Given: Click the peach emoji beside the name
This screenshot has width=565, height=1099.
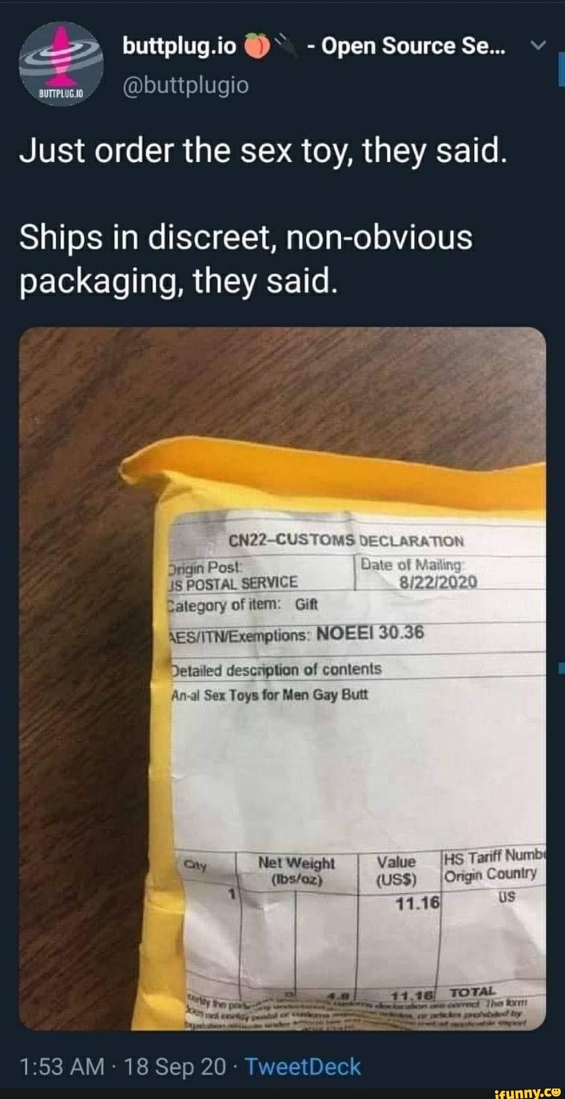Looking at the screenshot, I should click(x=256, y=47).
